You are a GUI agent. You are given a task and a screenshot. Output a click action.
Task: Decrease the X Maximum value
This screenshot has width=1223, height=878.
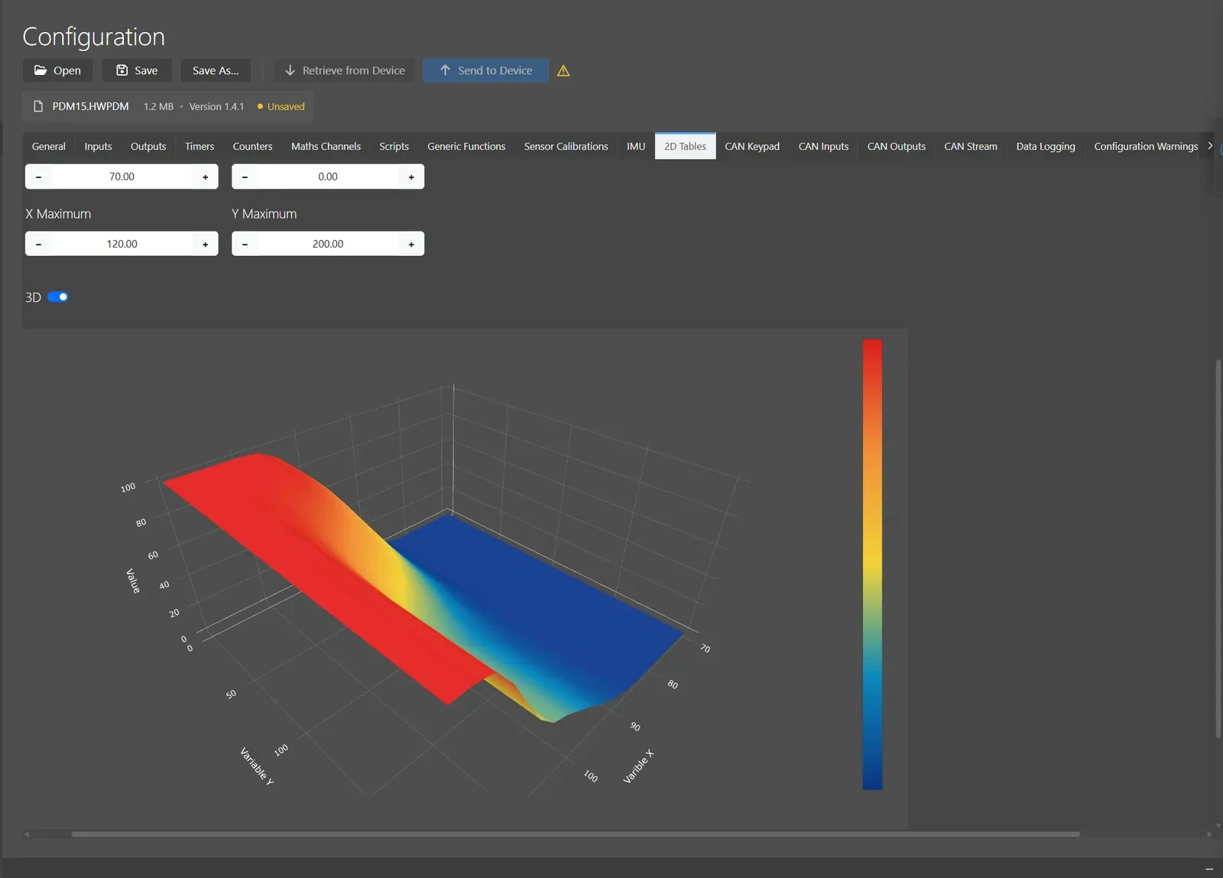(38, 244)
